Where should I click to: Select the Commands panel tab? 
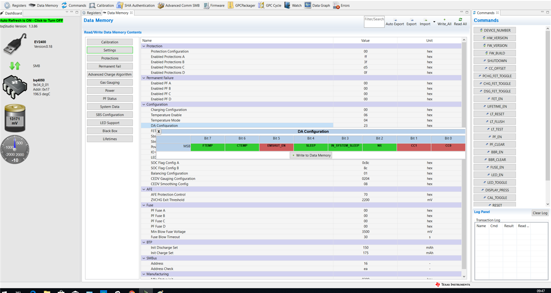tap(485, 13)
